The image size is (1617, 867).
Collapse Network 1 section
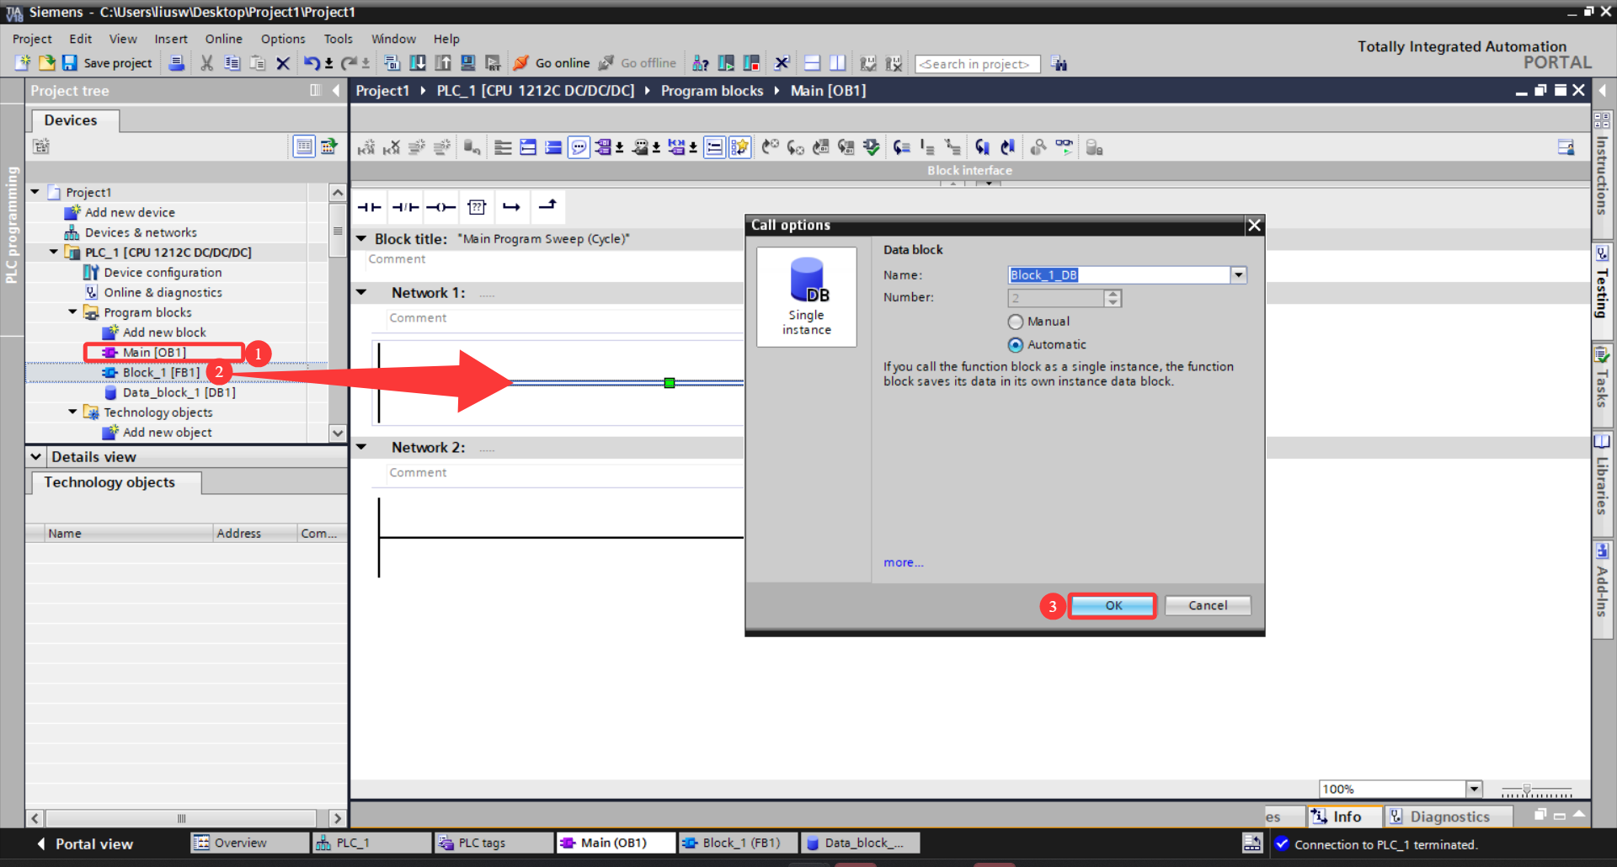(x=361, y=293)
